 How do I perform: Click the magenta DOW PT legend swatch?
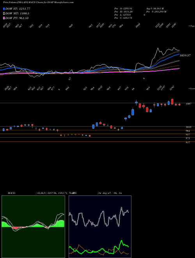point(4,18)
